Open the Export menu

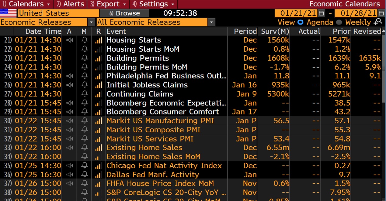coord(108,4)
